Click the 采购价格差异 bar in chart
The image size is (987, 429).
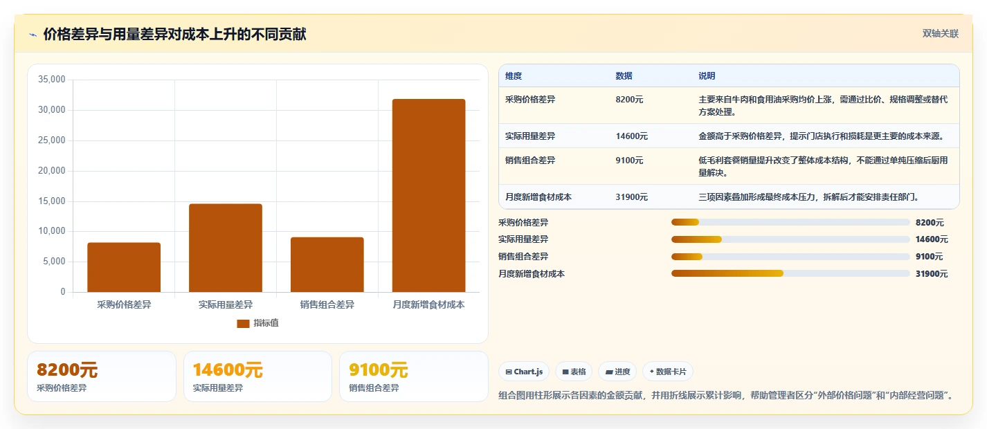click(124, 267)
